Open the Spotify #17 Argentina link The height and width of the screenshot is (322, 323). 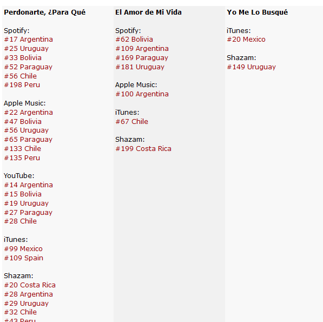coord(29,40)
